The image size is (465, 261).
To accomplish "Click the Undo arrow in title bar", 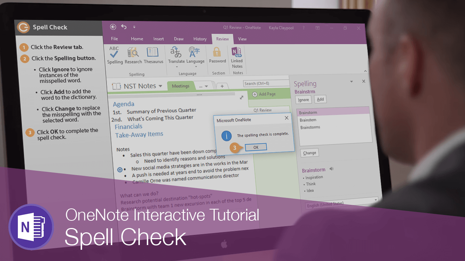I will (124, 27).
